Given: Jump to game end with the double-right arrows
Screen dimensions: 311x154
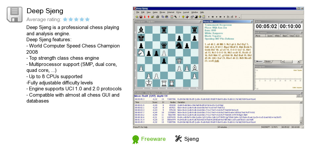Looking at the screenshot, I should (220, 17).
